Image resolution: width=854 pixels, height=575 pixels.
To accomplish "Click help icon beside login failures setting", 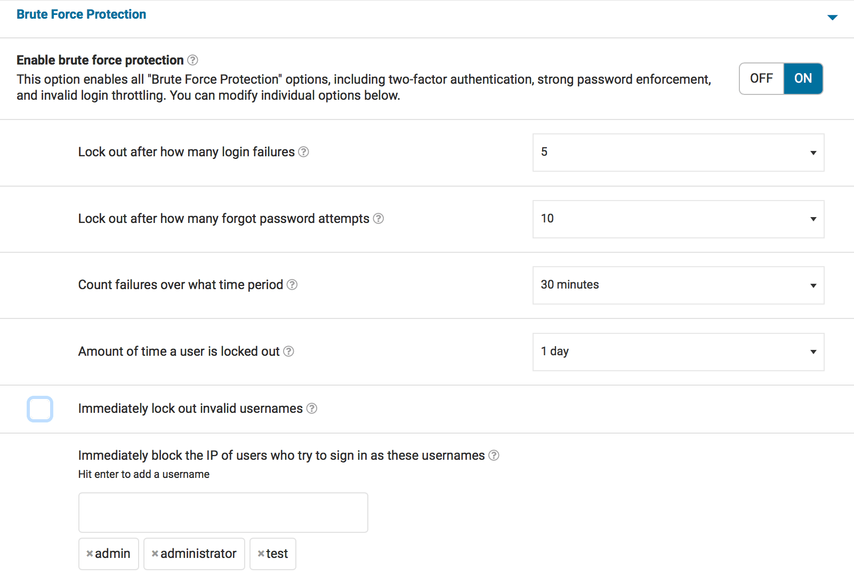I will coord(303,152).
